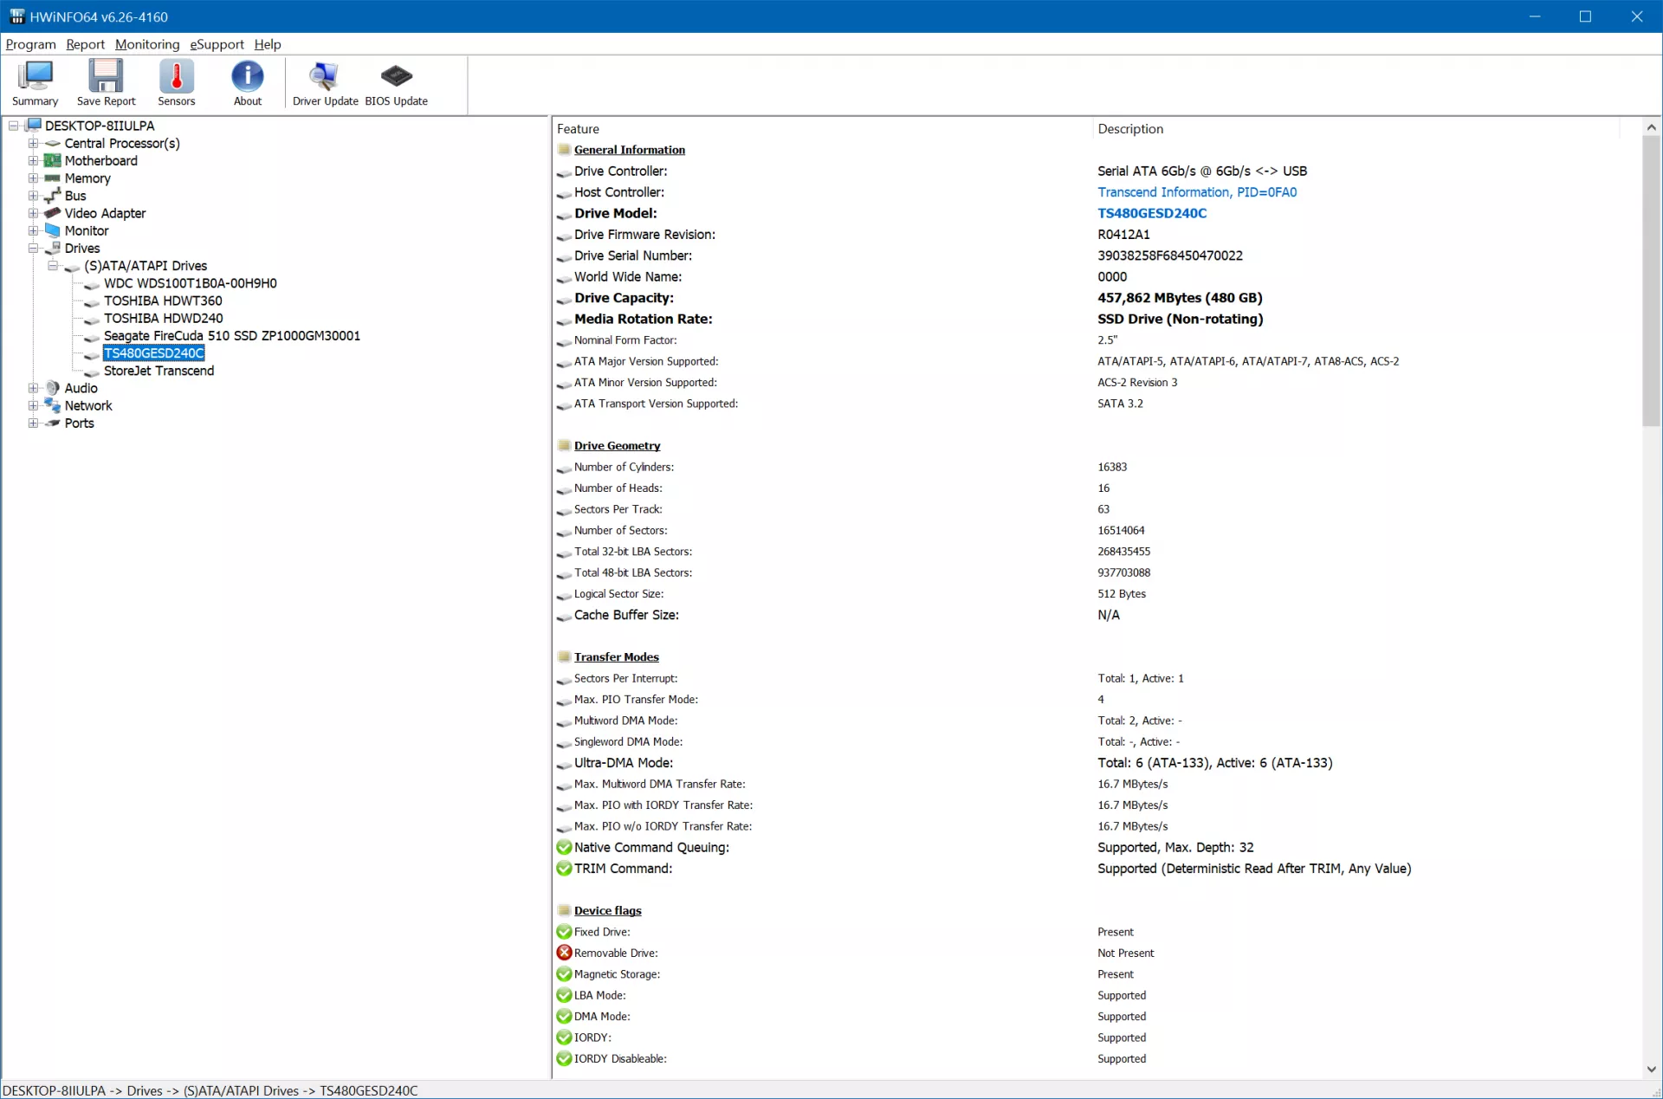
Task: Expand the Monitor node
Action: pos(33,230)
